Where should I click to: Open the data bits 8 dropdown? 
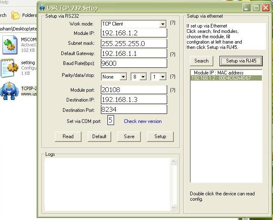coord(143,76)
